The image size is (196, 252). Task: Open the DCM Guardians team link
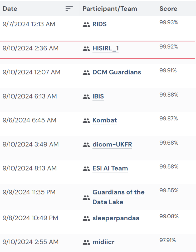[x=117, y=72]
